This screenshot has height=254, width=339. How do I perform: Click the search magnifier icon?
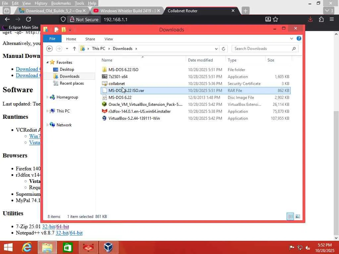[x=294, y=49]
